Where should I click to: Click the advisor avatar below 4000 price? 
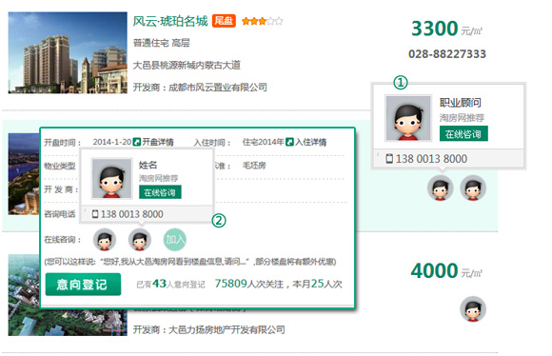473,309
